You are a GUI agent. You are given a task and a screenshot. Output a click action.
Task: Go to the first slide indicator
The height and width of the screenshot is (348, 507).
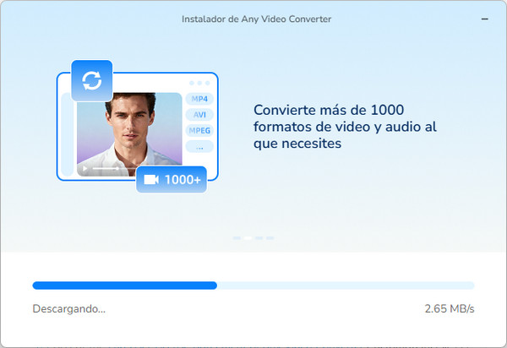237,238
